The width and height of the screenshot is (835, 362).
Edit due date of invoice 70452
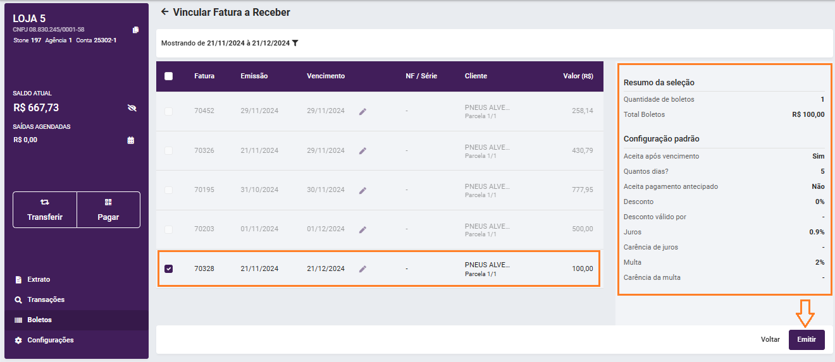[362, 111]
